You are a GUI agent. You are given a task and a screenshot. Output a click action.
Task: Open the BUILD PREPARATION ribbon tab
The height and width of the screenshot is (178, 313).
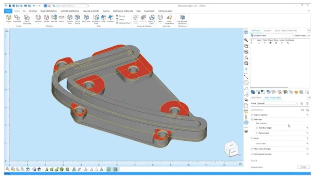(49, 11)
